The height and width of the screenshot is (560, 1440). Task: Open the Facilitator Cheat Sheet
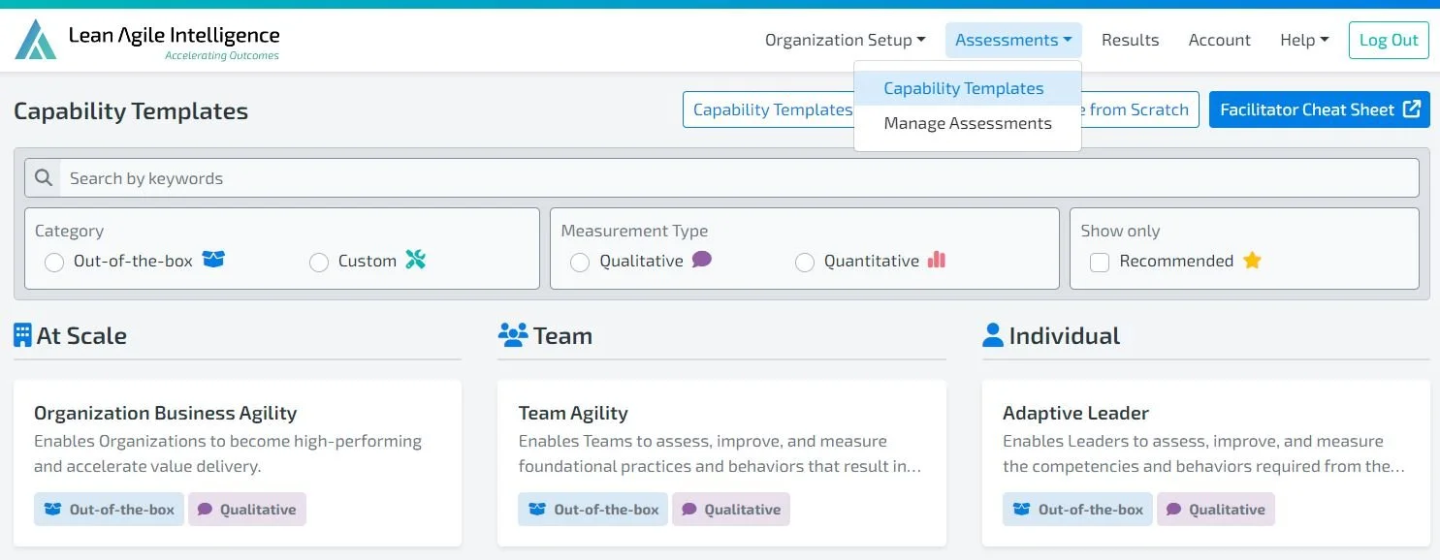(1319, 109)
